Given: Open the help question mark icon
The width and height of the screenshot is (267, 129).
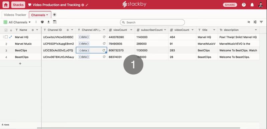Looking at the screenshot, I should point(244,5).
